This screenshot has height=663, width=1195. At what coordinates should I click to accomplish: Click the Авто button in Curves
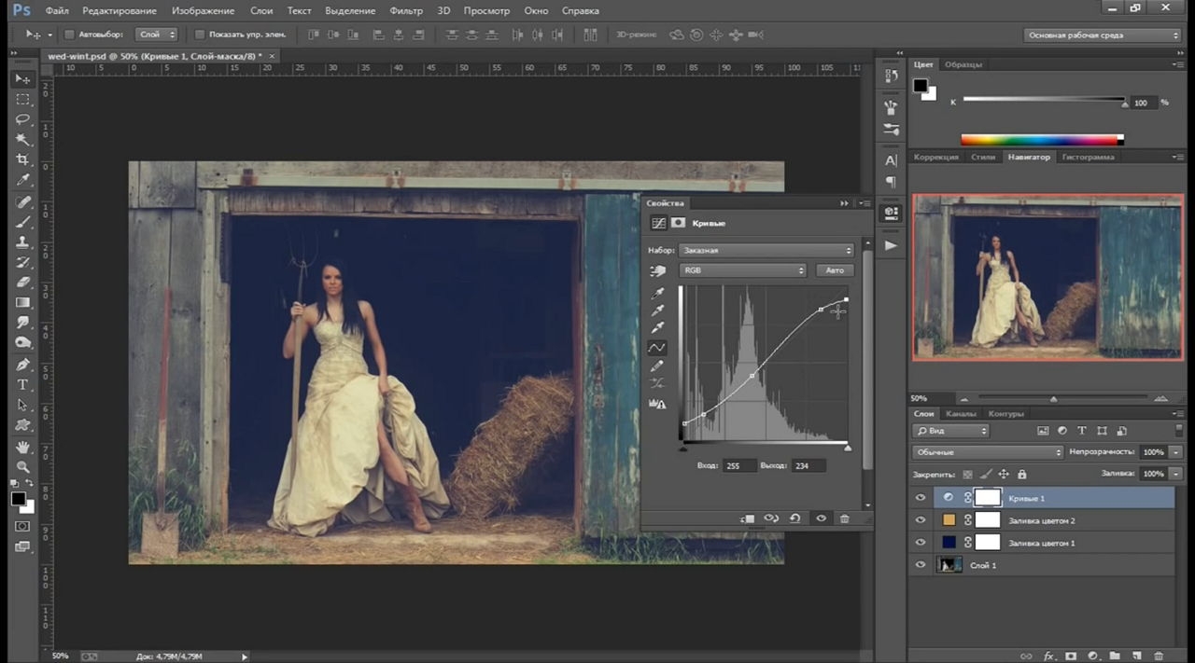835,270
